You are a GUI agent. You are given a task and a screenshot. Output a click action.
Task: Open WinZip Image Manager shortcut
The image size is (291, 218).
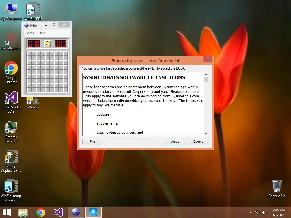(11, 190)
